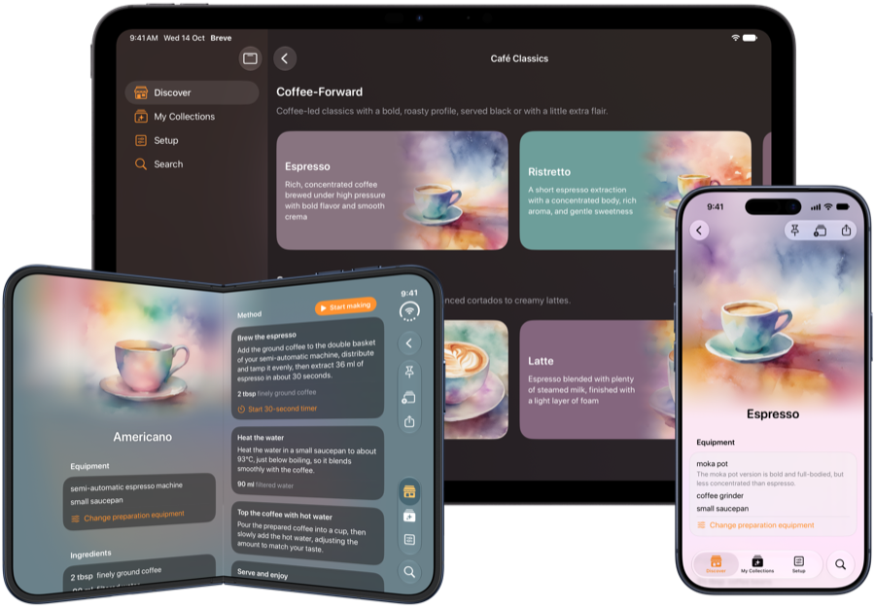Viewport: 875px width, 609px height.
Task: Open the Discover storefront tab on the foldable
Action: pos(409,491)
